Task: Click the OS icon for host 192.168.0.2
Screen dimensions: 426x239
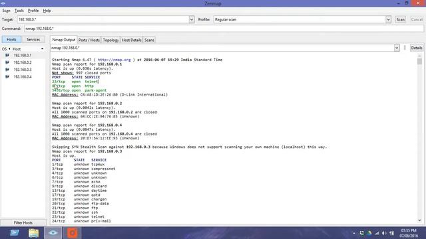Action: (x=7, y=62)
